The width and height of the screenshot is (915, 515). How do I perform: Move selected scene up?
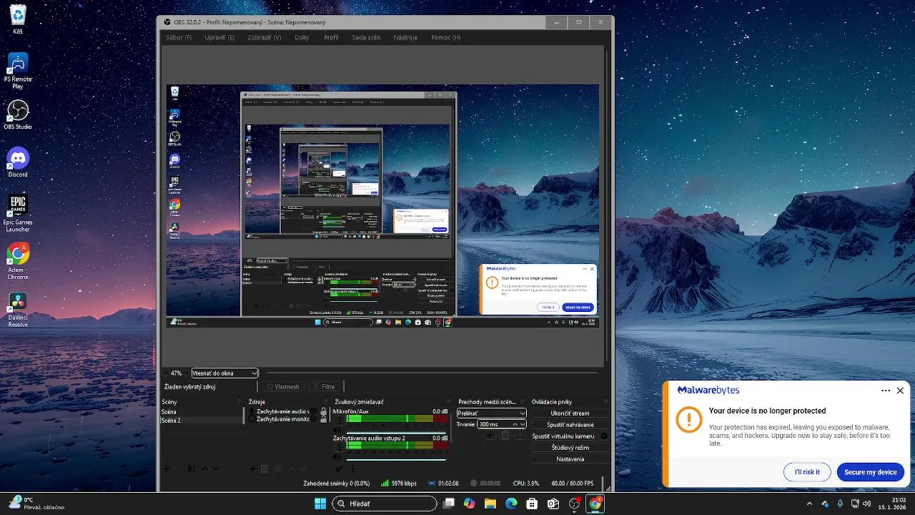pyautogui.click(x=204, y=469)
